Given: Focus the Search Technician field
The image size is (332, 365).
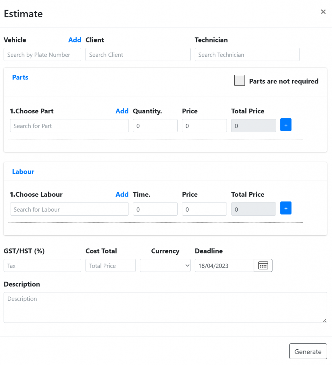Looking at the screenshot, I should (247, 55).
